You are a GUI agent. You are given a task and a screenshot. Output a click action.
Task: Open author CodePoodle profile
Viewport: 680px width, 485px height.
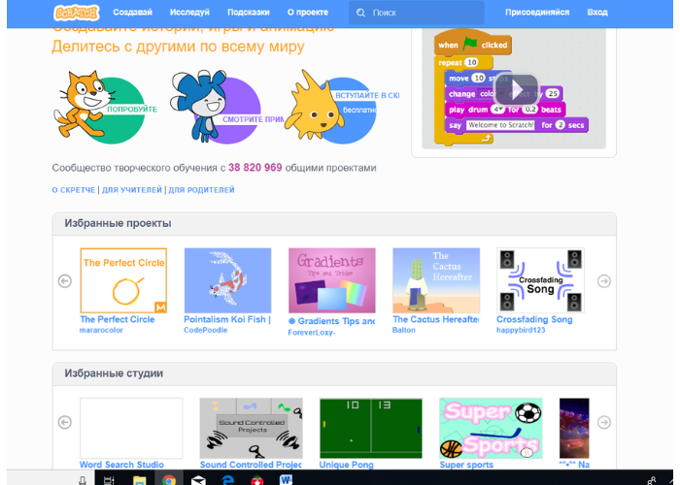(206, 330)
